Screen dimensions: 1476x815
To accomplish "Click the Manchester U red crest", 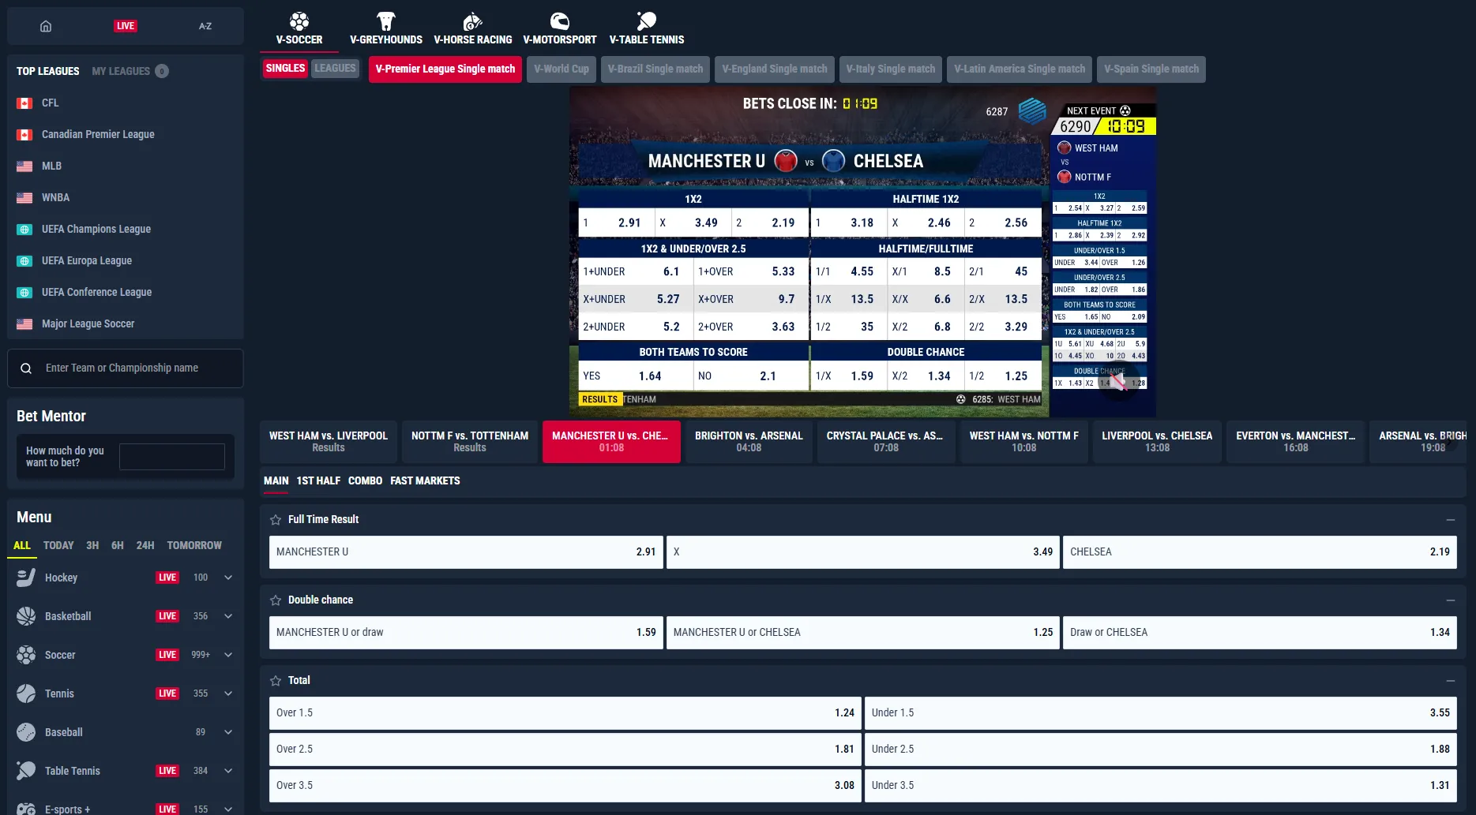I will coord(786,161).
